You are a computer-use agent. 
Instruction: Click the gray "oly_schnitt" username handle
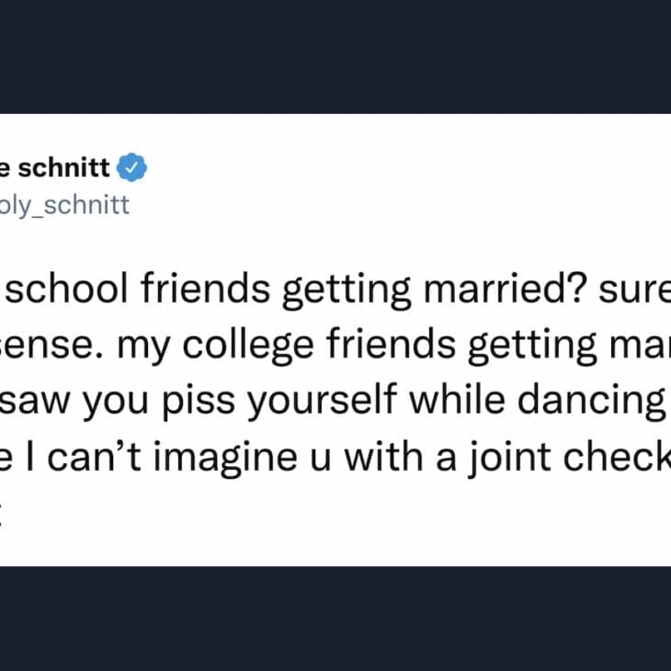63,204
